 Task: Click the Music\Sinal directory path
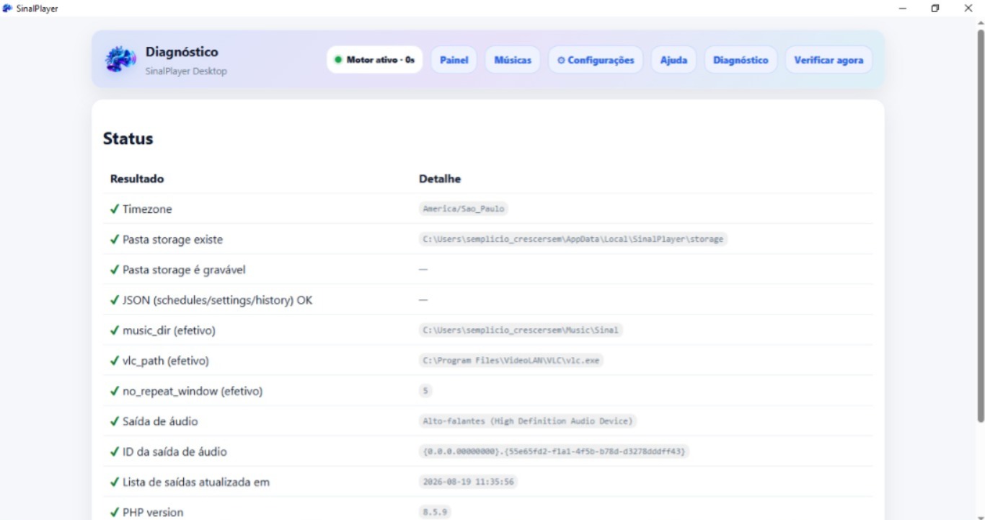click(x=521, y=330)
